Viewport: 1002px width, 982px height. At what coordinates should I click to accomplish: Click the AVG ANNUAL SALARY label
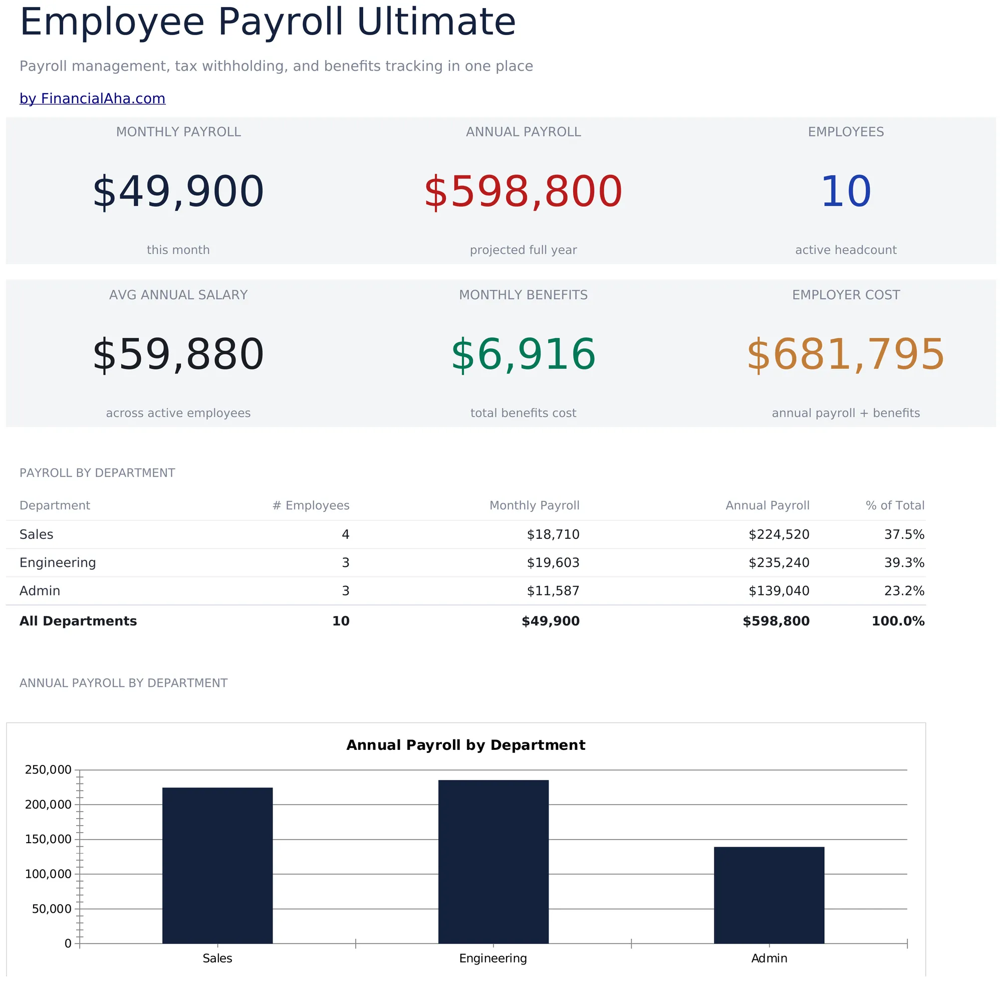coord(178,295)
